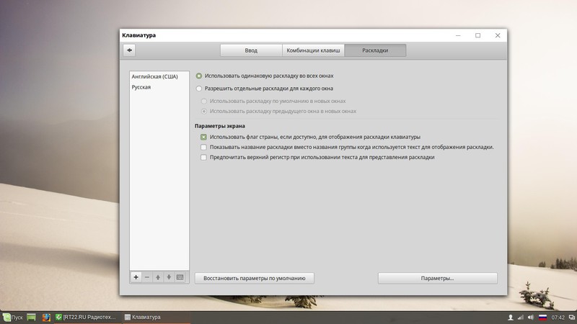Click the minus icon to remove layout
Image resolution: width=577 pixels, height=324 pixels.
(x=146, y=277)
